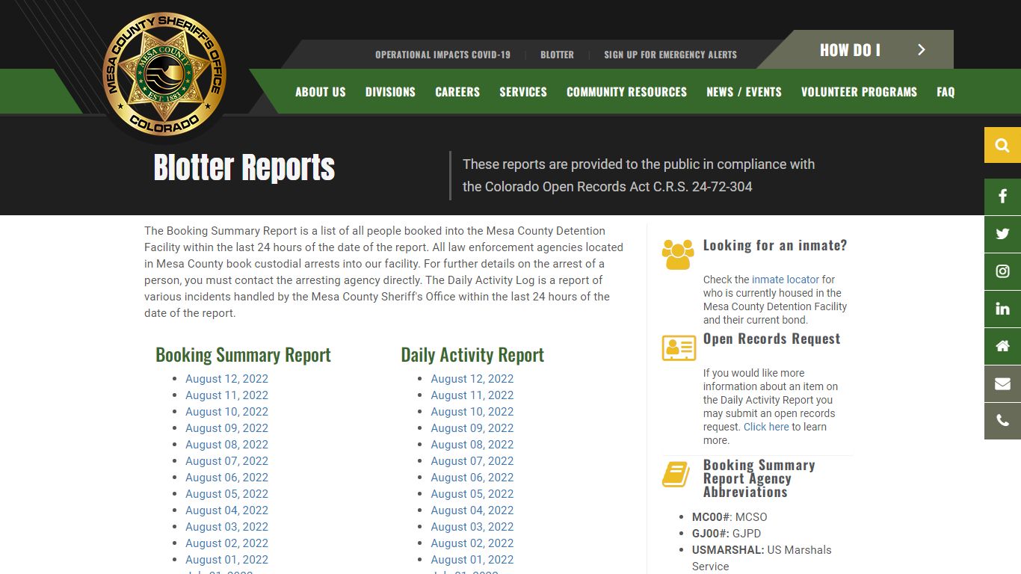Open the Careers menu
The image size is (1021, 574).
457,92
